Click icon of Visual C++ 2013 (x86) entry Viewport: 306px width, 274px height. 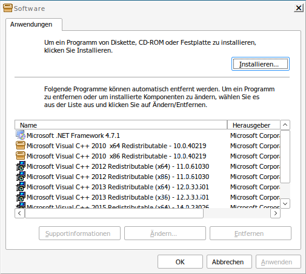pos(21,197)
